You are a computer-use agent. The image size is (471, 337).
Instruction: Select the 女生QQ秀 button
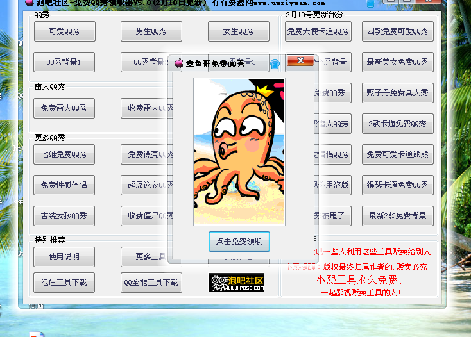[239, 31]
